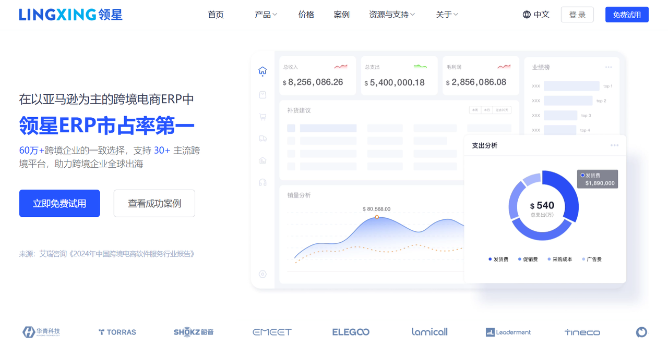668x360 pixels.
Task: Open the three-dot menu on 支出分析 panel
Action: tap(614, 145)
